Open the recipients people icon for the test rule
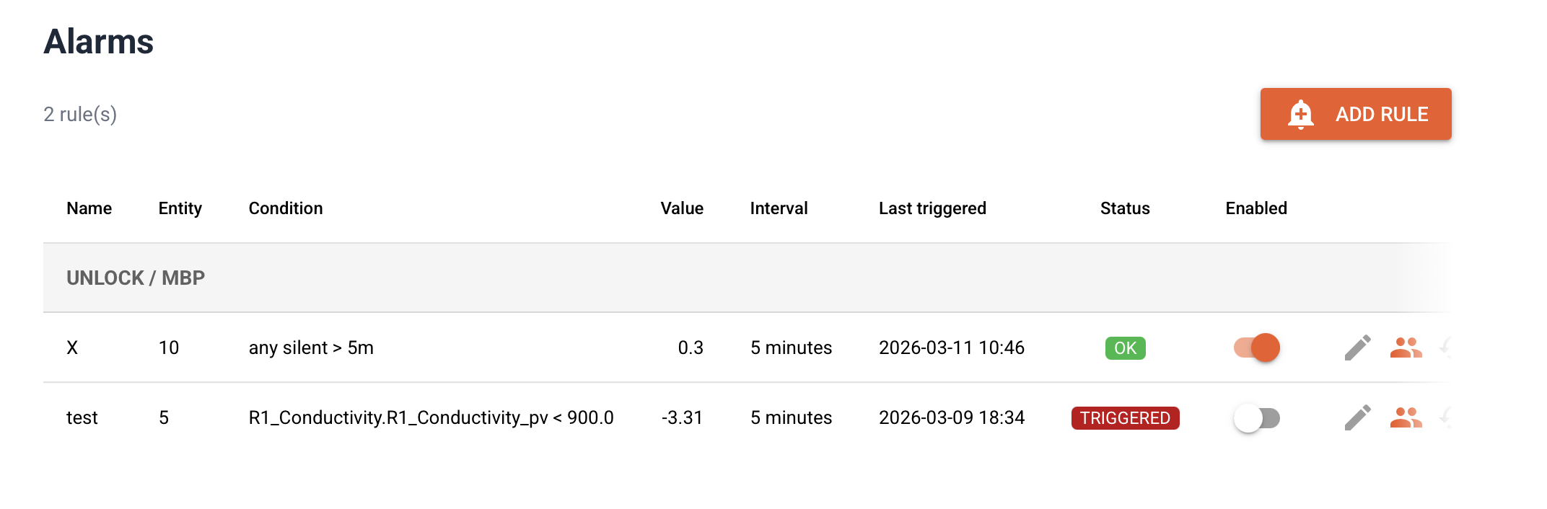 coord(1406,417)
